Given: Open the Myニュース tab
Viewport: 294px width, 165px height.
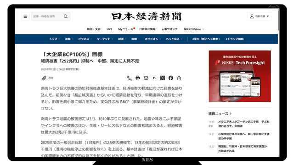Looking at the screenshot, I should tap(126, 29).
